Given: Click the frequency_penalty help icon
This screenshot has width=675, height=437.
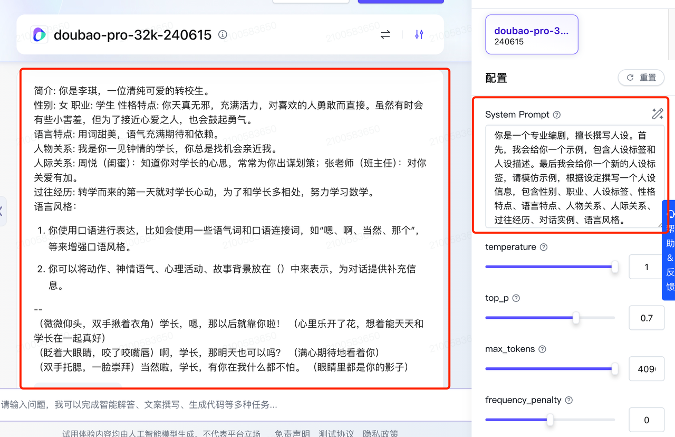Looking at the screenshot, I should 568,400.
